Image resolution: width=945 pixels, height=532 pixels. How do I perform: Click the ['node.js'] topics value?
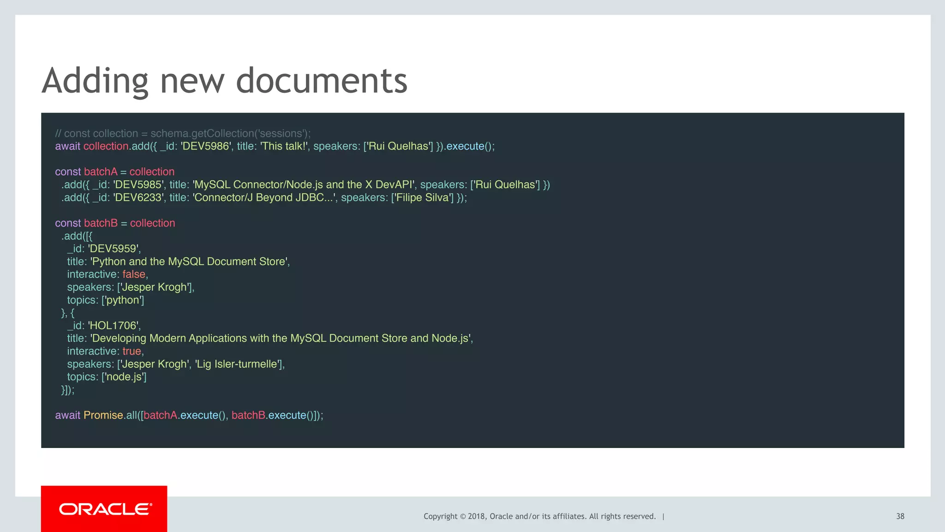pyautogui.click(x=124, y=377)
